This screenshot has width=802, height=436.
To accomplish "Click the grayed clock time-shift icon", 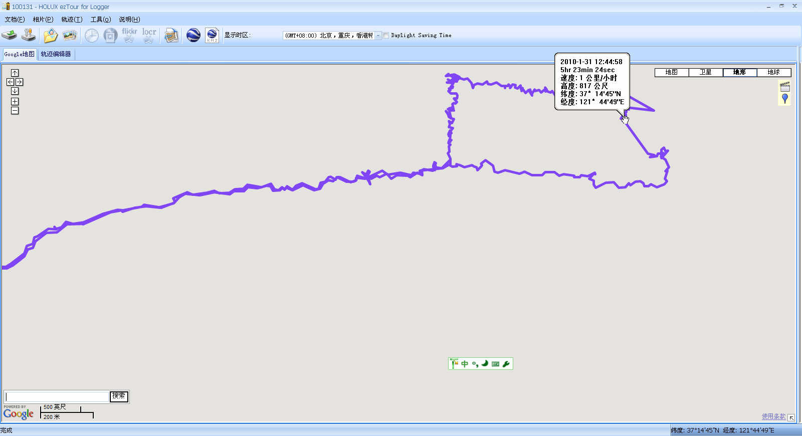I will point(91,35).
